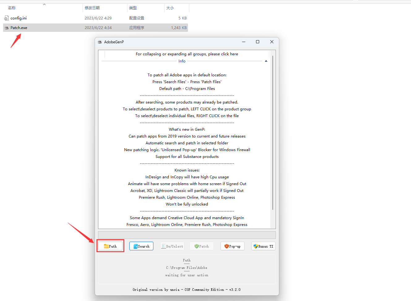This screenshot has width=411, height=301.
Task: Click the Search files button
Action: pos(141,246)
